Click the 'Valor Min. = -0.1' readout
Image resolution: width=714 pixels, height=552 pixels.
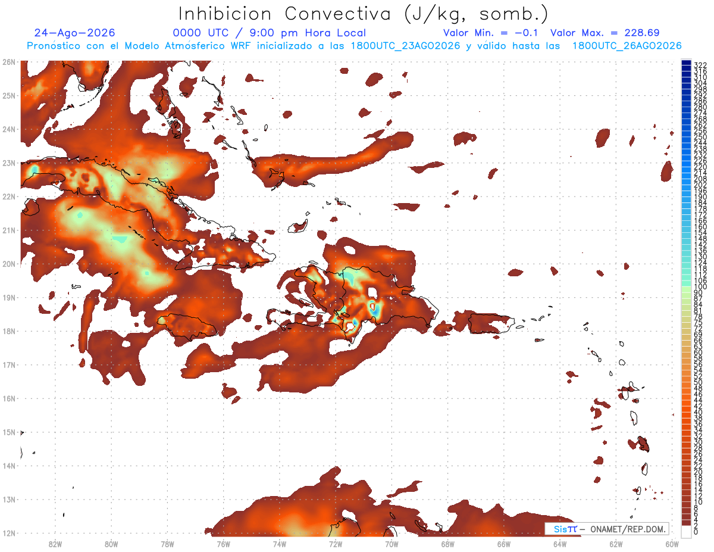click(490, 33)
